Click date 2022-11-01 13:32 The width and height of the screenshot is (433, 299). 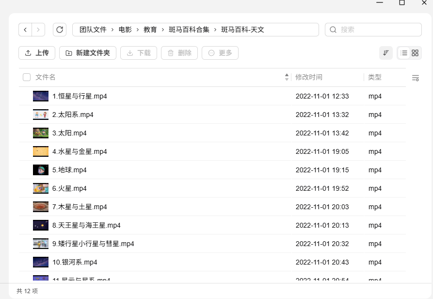[322, 115]
